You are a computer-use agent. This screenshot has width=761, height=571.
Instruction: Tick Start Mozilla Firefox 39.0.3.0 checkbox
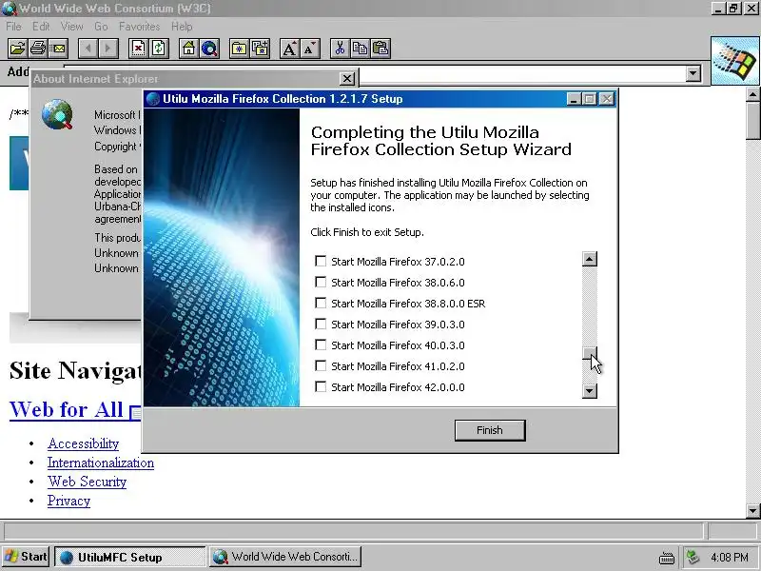tap(321, 324)
